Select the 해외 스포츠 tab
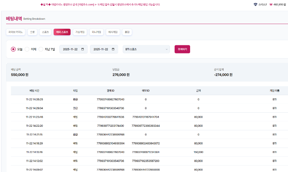The height and width of the screenshot is (172, 288). click(62, 32)
